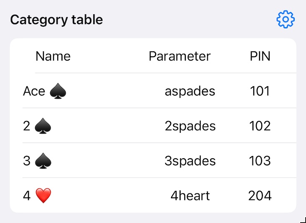Click the number 3 name label
The image size is (306, 223).
tap(27, 161)
